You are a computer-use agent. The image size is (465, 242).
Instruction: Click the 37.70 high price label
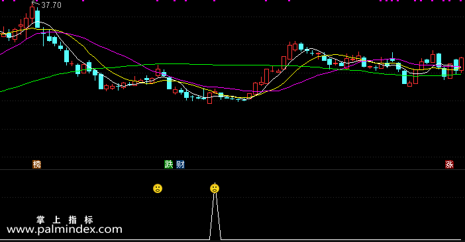click(51, 5)
